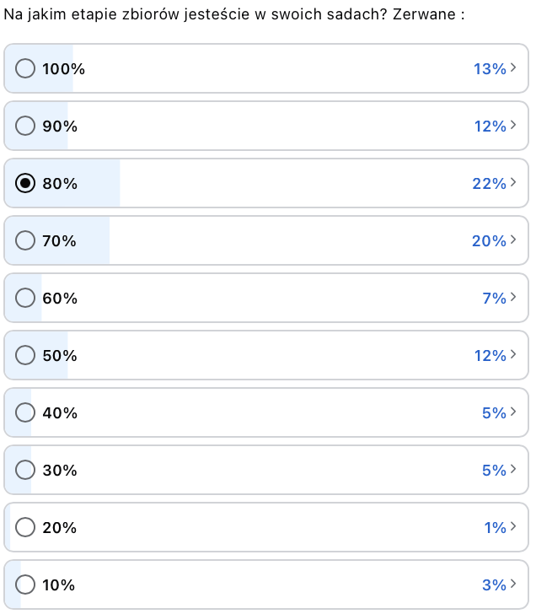View the 7% result for 60%
The image size is (536, 614).
click(x=494, y=298)
